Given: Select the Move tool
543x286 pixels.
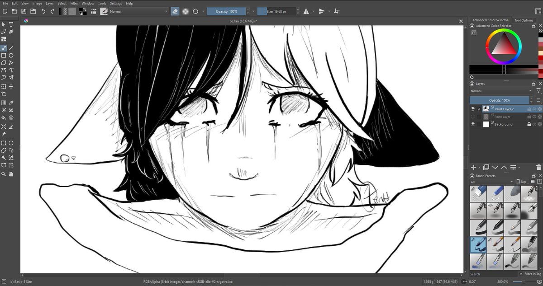Looking at the screenshot, I should coord(11,86).
